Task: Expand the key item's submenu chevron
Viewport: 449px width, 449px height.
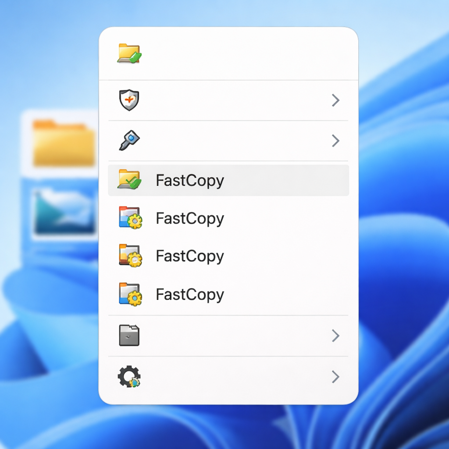Action: (335, 141)
